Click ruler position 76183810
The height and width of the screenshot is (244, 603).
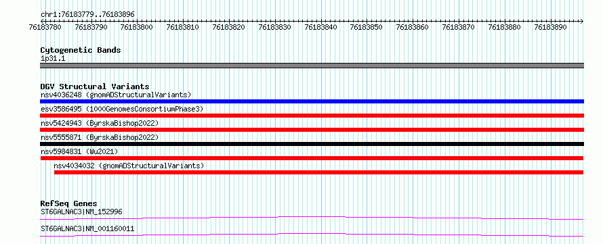[183, 27]
